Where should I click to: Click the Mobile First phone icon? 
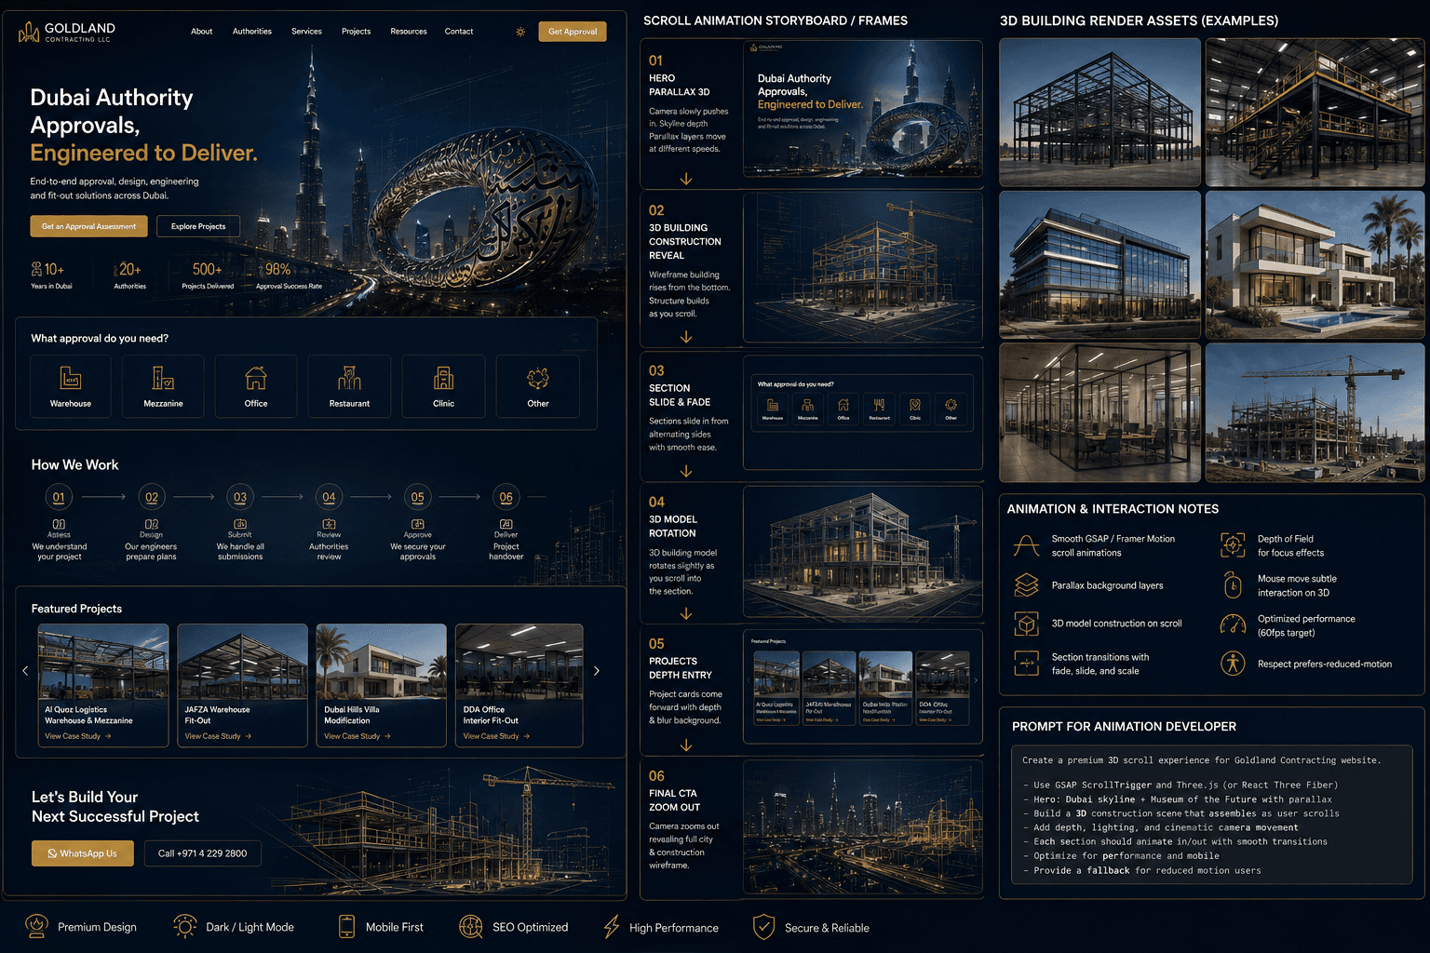346,926
